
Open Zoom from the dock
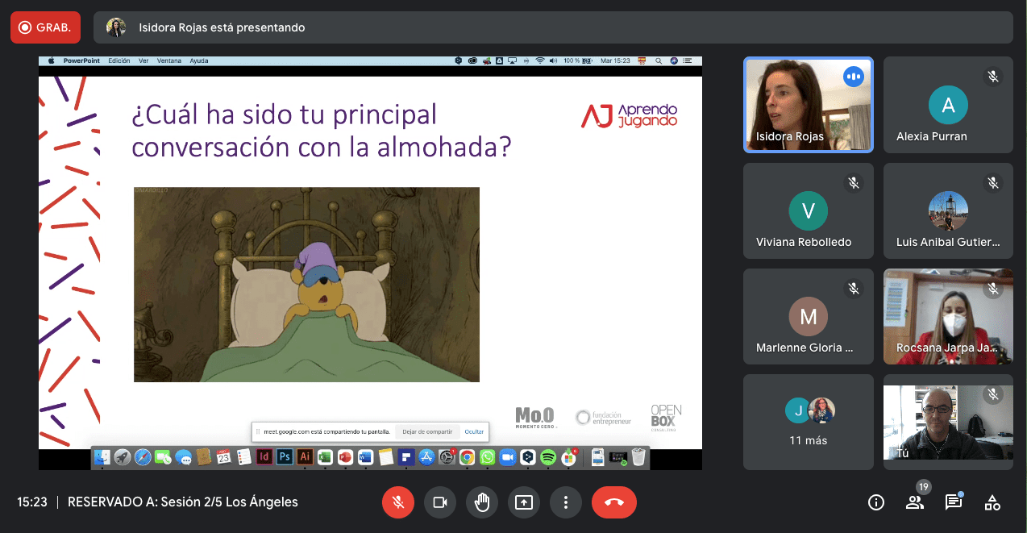tap(507, 457)
